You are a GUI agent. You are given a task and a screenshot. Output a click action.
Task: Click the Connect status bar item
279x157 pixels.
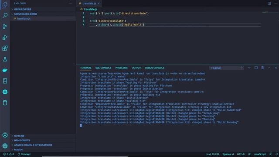(x=24, y=154)
